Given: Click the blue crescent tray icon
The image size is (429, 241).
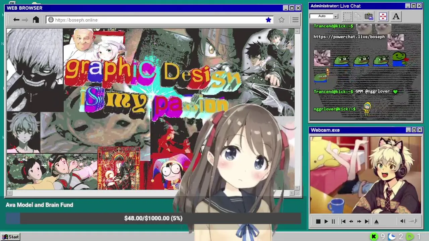Looking at the screenshot, I should tap(392, 237).
